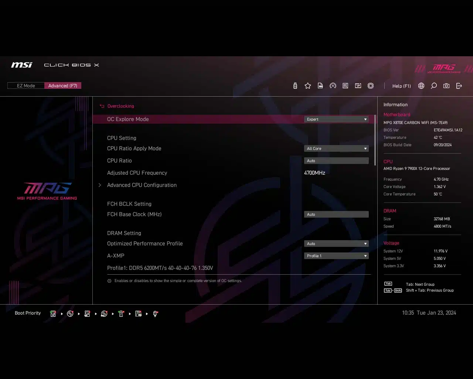Image resolution: width=473 pixels, height=379 pixels.
Task: Click the Tab: Next Group hint
Action: pos(420,284)
